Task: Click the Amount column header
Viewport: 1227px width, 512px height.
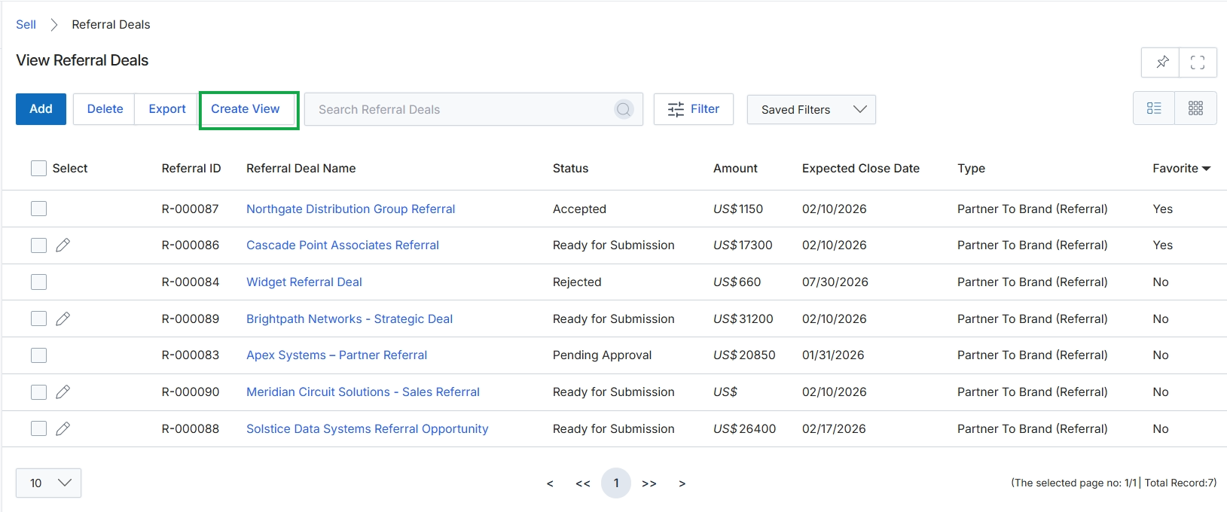Action: pos(735,168)
